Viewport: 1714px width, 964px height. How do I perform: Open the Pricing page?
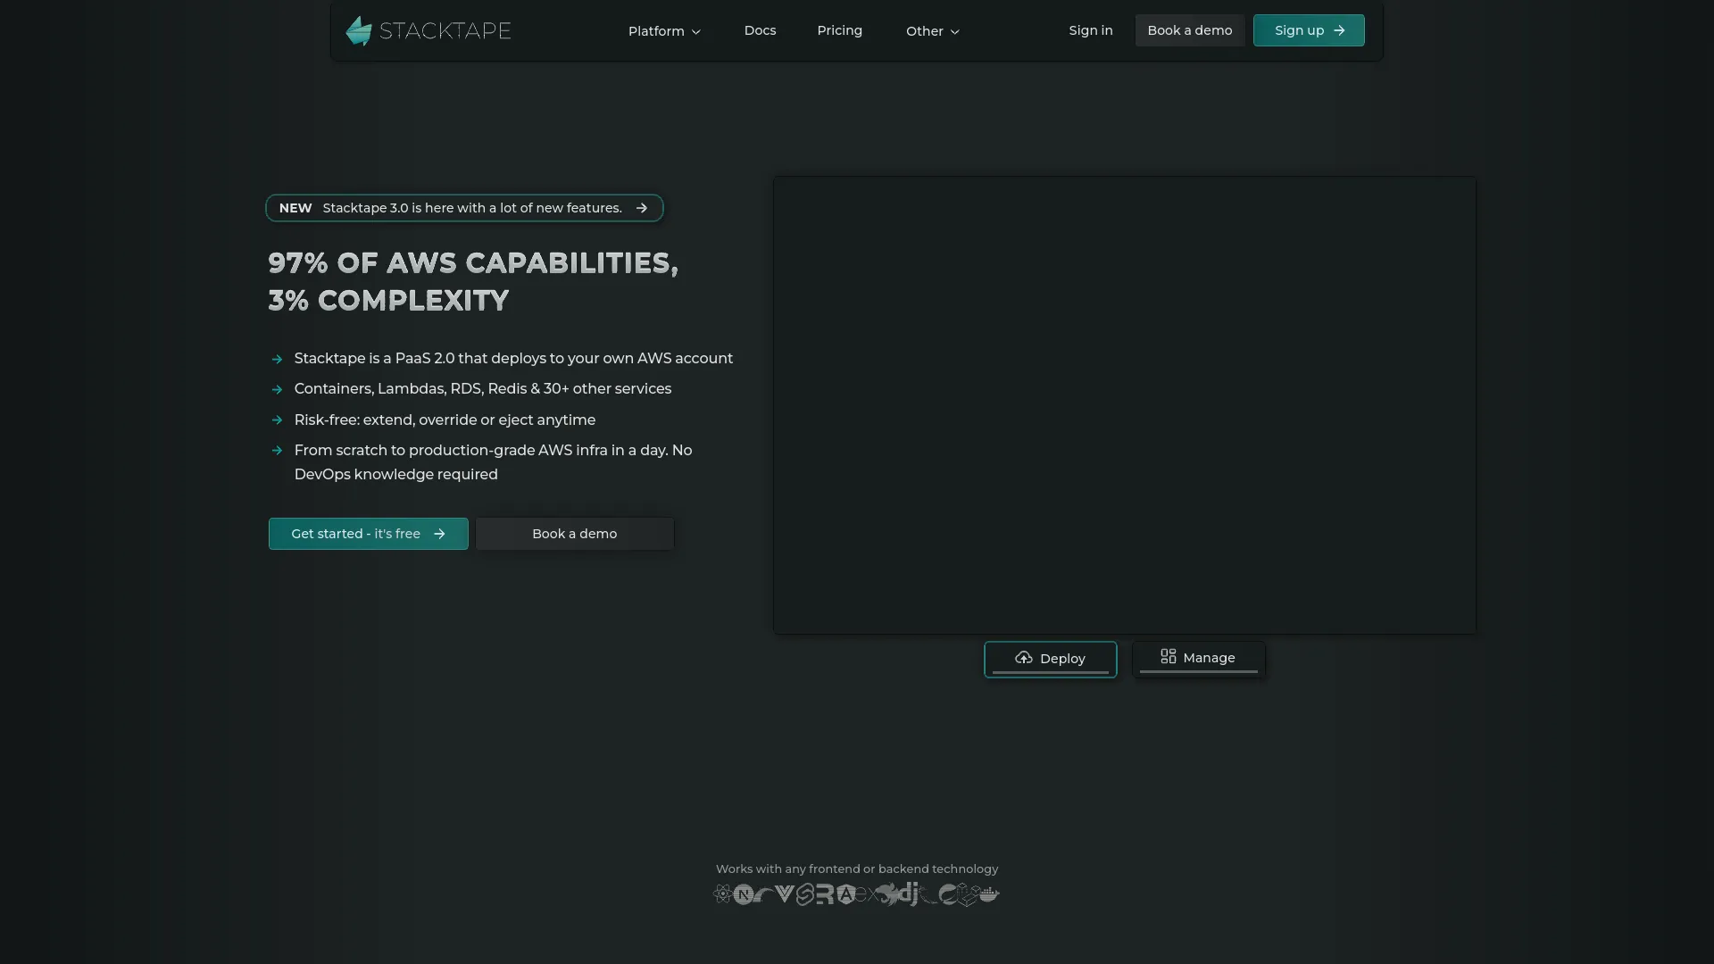point(839,30)
